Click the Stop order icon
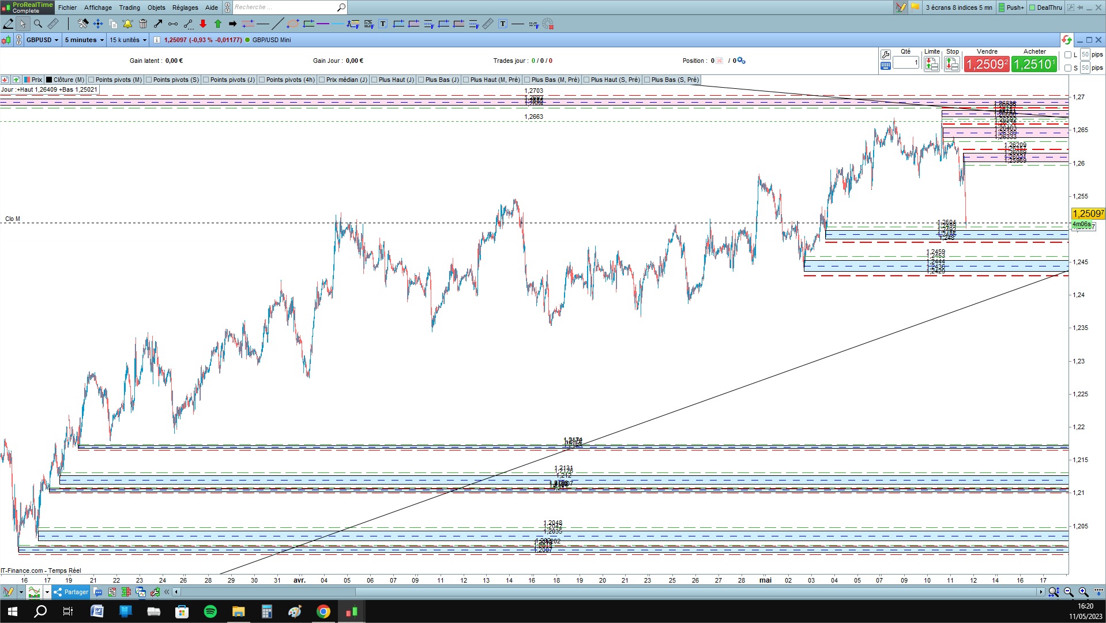Viewport: 1106px width, 623px height. (x=952, y=64)
